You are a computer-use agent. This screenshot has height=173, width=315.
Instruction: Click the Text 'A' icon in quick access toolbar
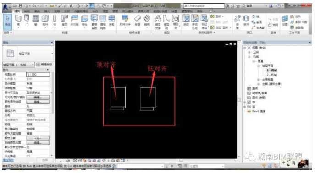(x=71, y=6)
